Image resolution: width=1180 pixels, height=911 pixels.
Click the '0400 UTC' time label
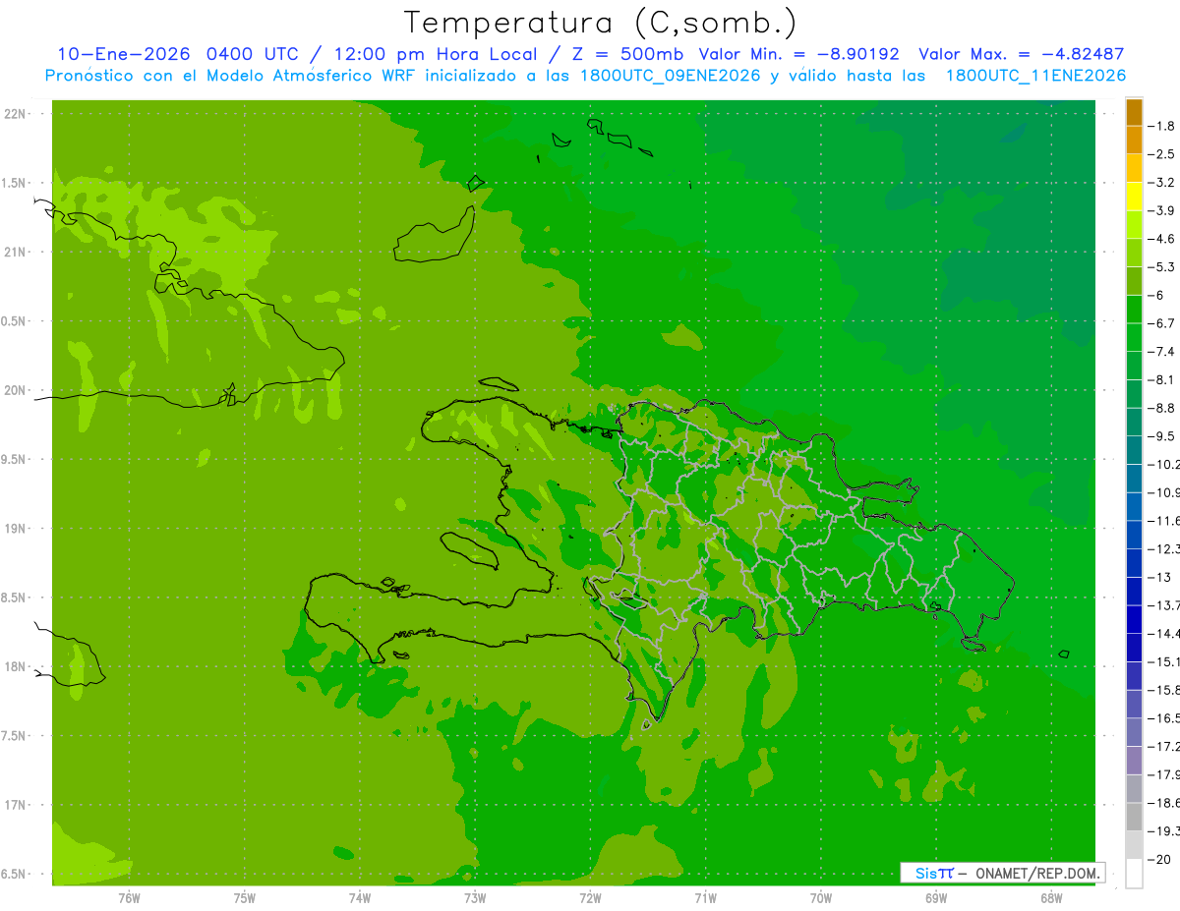251,55
